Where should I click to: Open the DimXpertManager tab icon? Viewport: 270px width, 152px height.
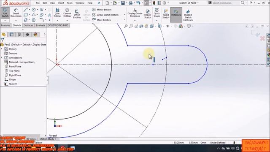[27, 35]
